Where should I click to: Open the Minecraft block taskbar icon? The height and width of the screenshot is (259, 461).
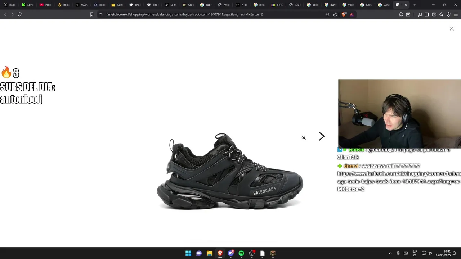click(x=273, y=253)
